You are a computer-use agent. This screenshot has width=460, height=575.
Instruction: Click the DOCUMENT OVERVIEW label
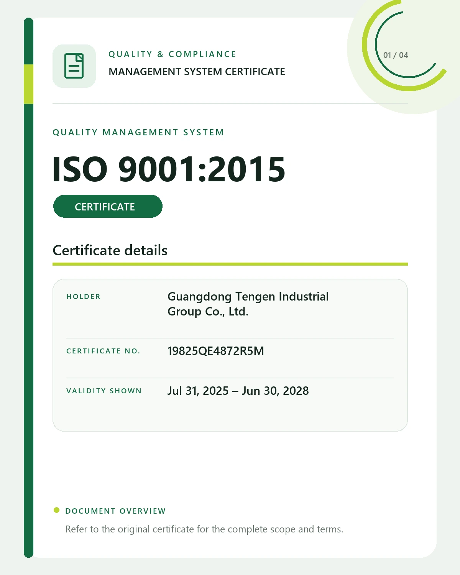115,511
